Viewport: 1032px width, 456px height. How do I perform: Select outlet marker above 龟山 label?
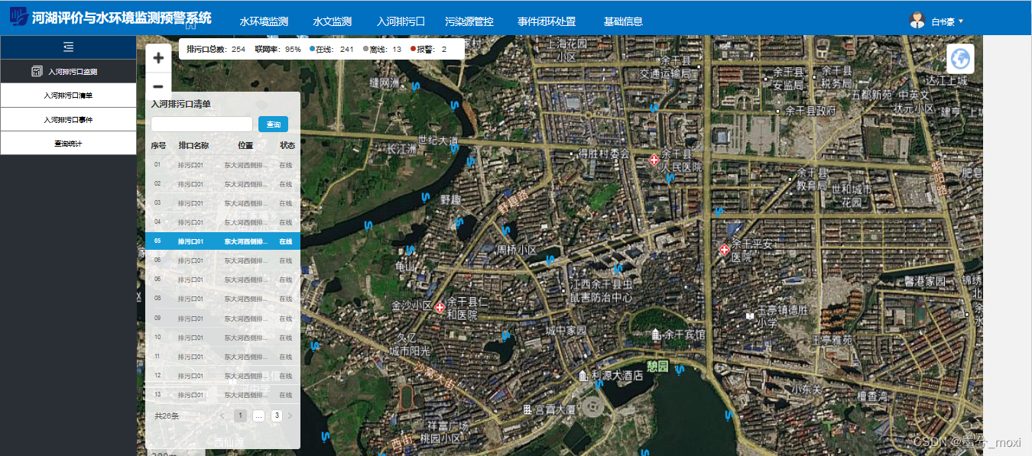[411, 250]
